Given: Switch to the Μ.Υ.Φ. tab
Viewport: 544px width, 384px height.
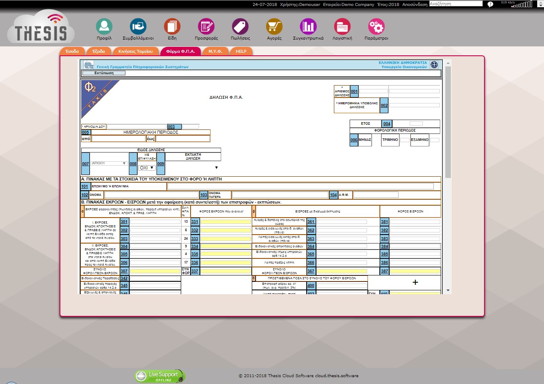Looking at the screenshot, I should pos(215,51).
